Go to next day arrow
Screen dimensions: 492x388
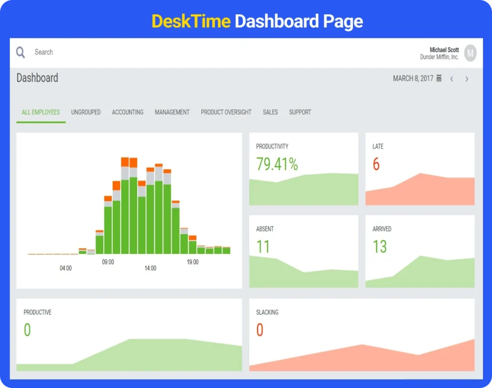point(467,79)
